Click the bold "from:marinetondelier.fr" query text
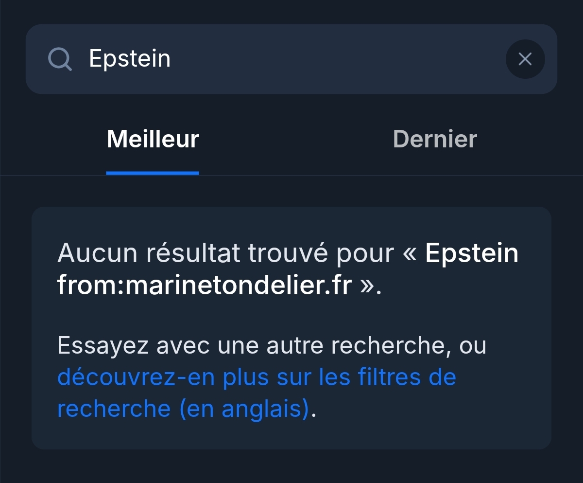 [x=204, y=286]
